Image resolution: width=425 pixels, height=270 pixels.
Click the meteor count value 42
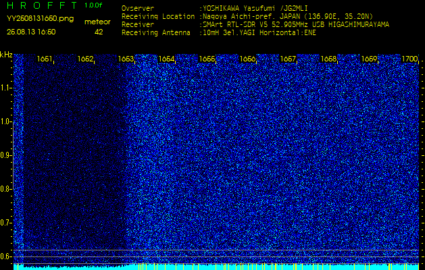point(99,32)
